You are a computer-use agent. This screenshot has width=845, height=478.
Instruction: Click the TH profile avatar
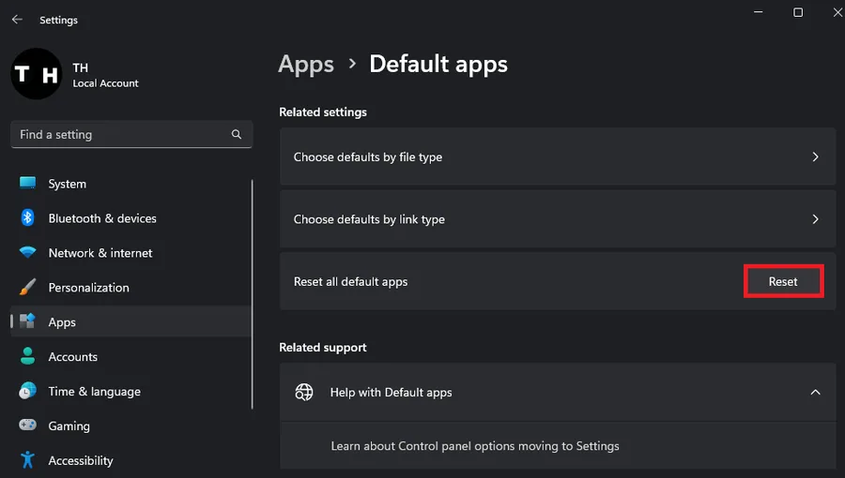37,74
